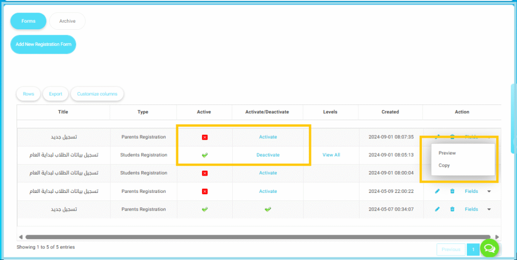Choose Copy from the action menu

(444, 166)
